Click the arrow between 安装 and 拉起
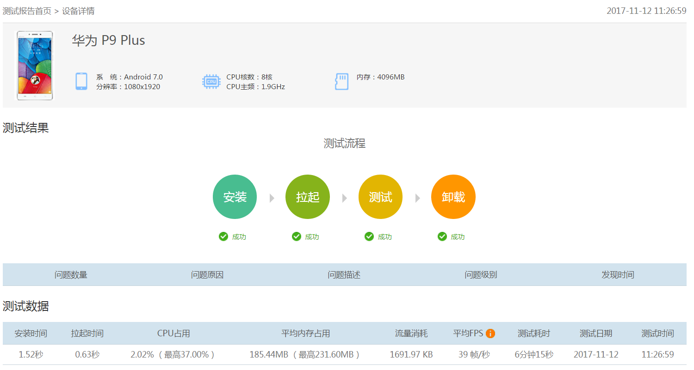 [272, 198]
